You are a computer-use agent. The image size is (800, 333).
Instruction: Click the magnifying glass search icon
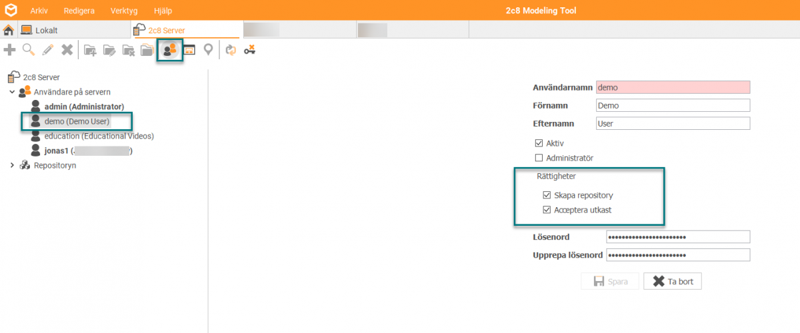[x=29, y=49]
